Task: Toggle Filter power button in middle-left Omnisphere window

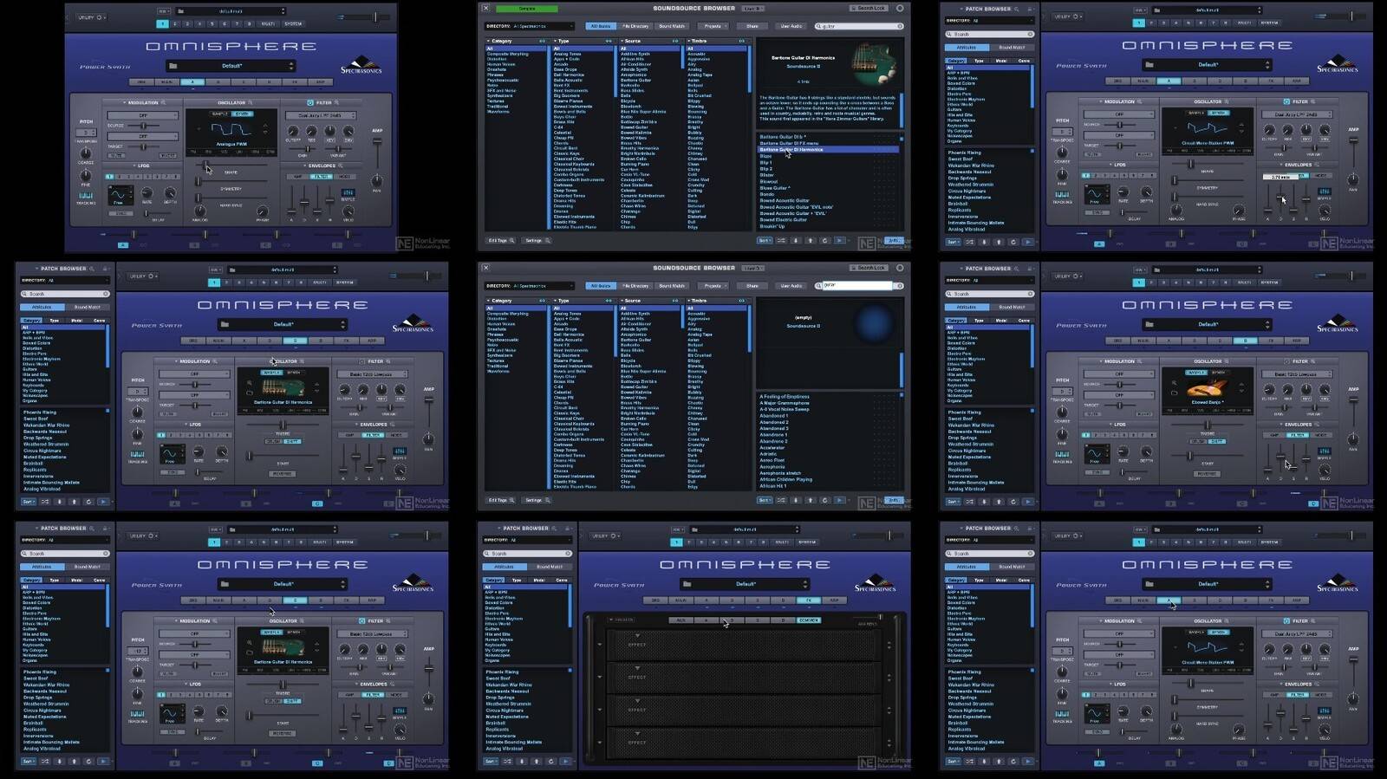Action: [x=361, y=361]
